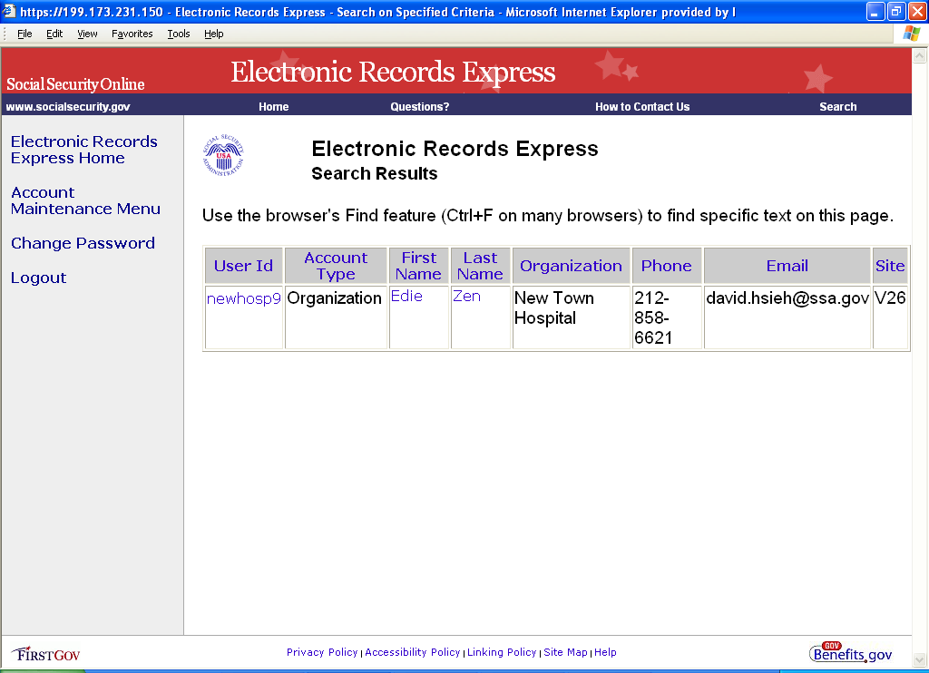Open the Site Map footer link
The height and width of the screenshot is (673, 929).
pos(566,652)
